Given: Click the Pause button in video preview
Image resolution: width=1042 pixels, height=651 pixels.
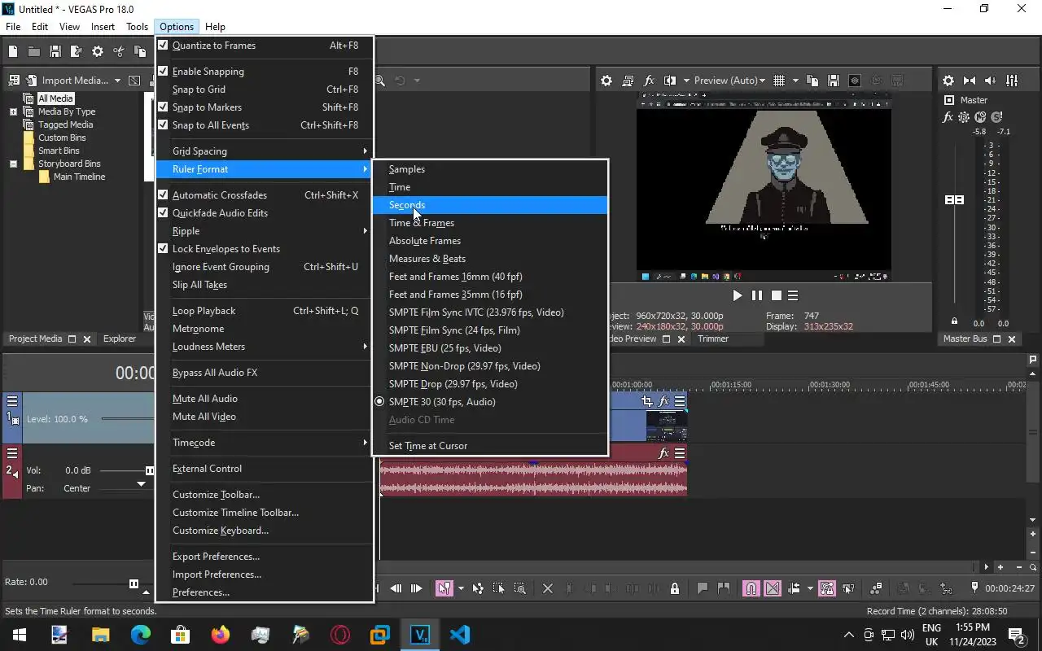Looking at the screenshot, I should tap(757, 295).
